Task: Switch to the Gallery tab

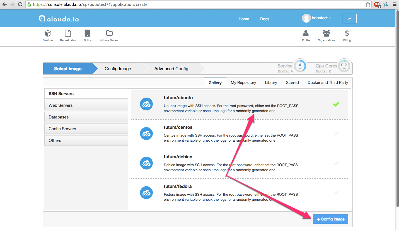Action: coord(215,83)
